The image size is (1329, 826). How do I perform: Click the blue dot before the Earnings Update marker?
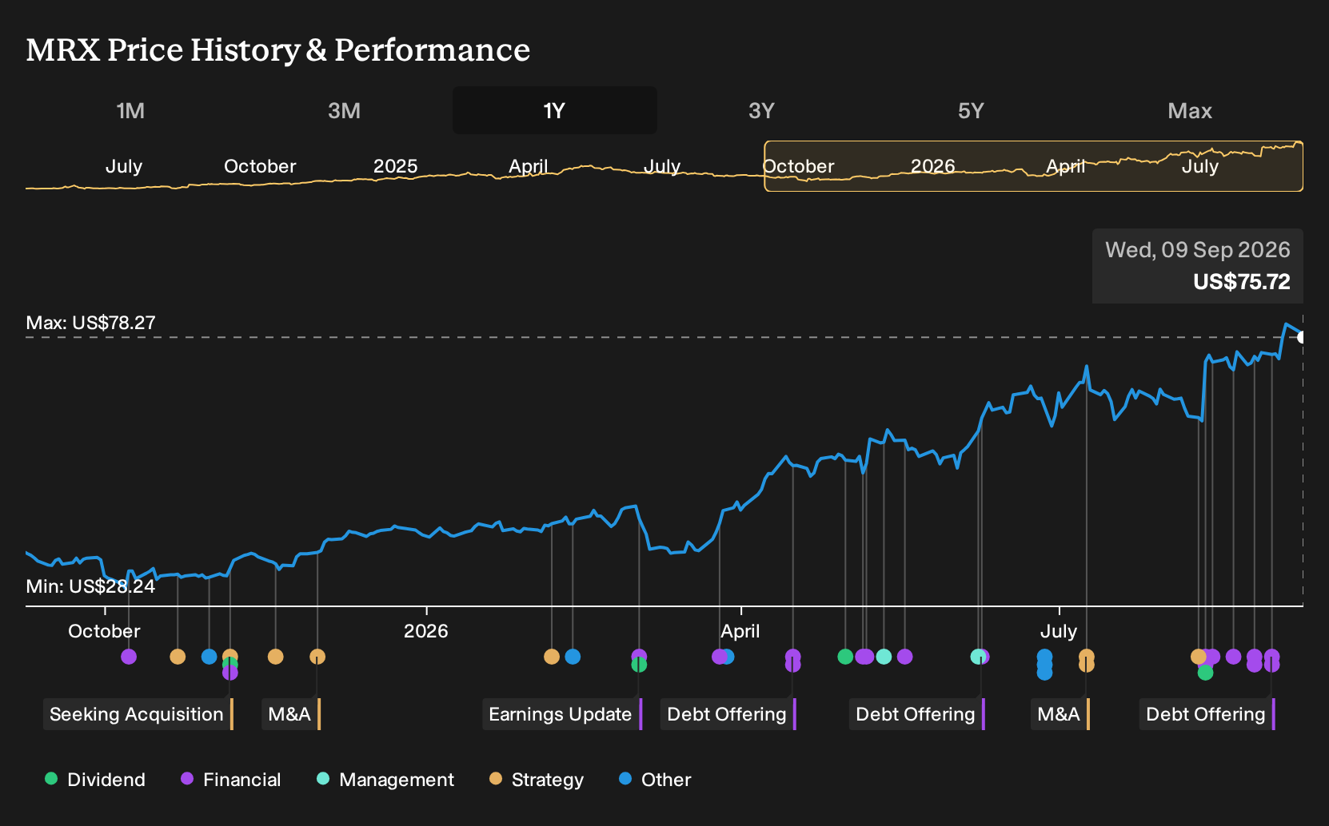pyautogui.click(x=573, y=657)
